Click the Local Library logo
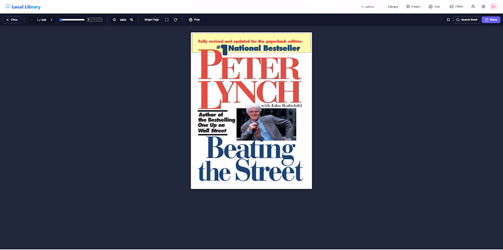The width and height of the screenshot is (503, 250). tap(23, 7)
